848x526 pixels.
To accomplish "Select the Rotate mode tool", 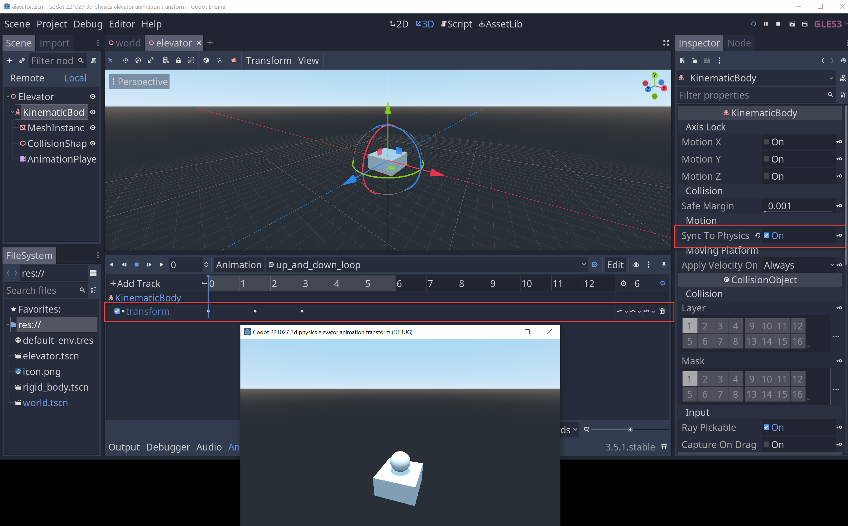I will point(138,61).
